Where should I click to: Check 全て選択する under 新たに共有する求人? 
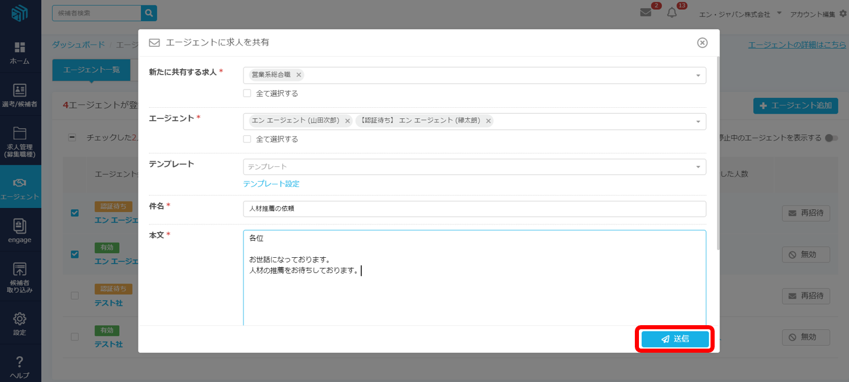247,93
